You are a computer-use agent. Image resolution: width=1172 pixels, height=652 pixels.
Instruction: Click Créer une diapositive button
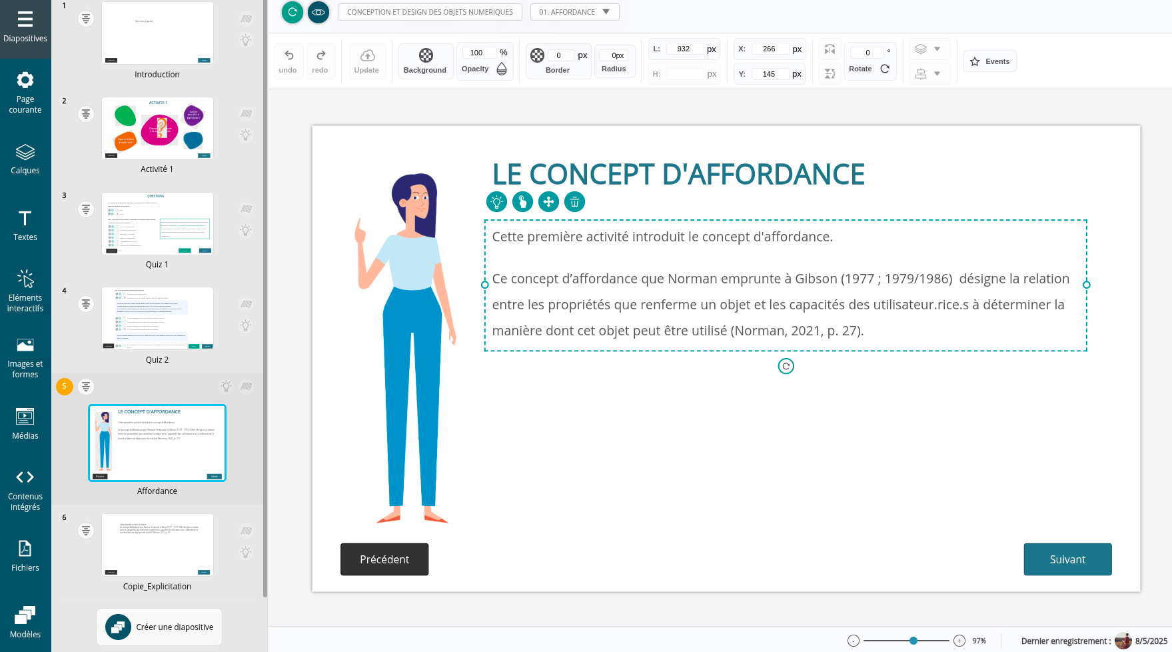[160, 627]
